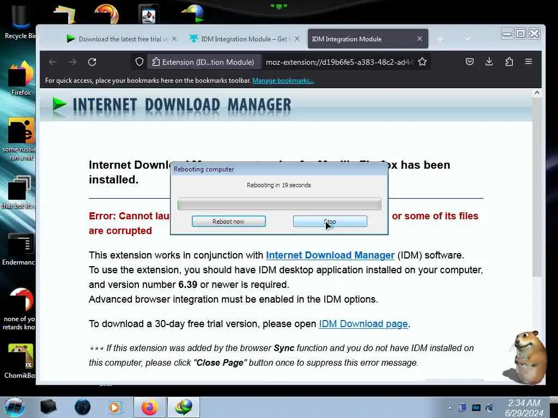Image resolution: width=558 pixels, height=418 pixels.
Task: Open the Windows Start orb
Action: 15,407
